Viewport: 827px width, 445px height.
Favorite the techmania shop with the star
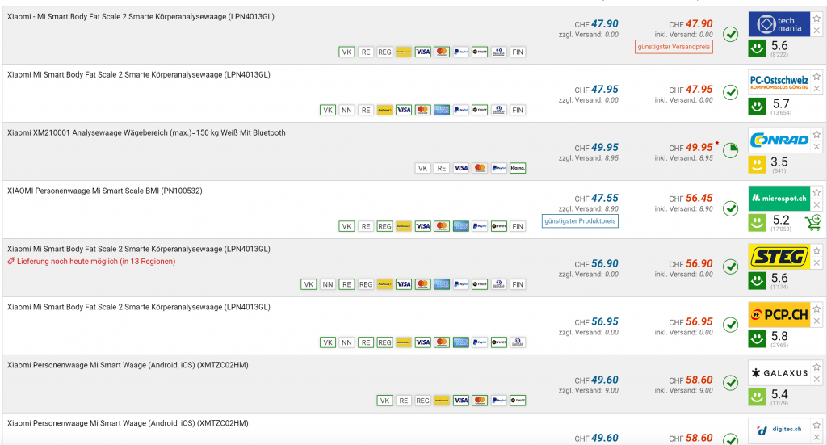click(817, 18)
